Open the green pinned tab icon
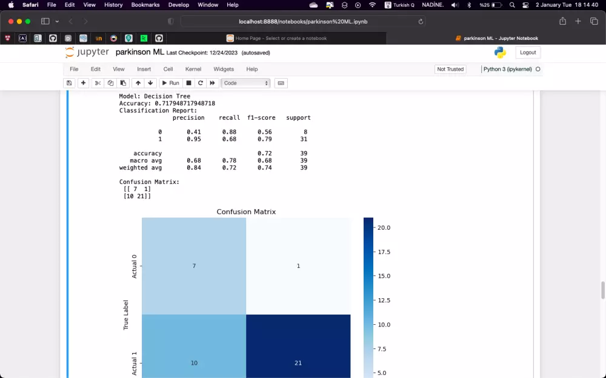The height and width of the screenshot is (378, 606). [144, 38]
